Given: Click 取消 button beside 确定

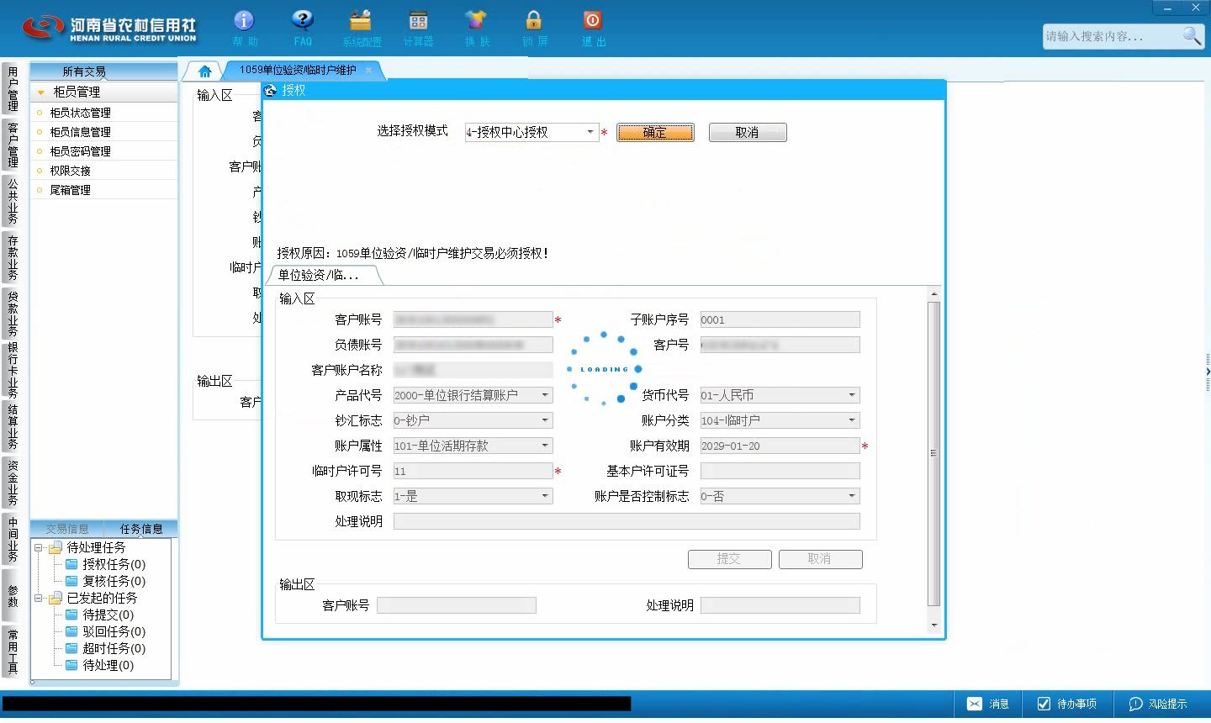Looking at the screenshot, I should tap(748, 132).
